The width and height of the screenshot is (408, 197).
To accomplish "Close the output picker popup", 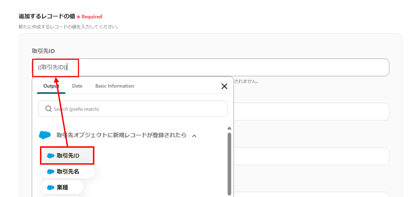I will (x=224, y=86).
